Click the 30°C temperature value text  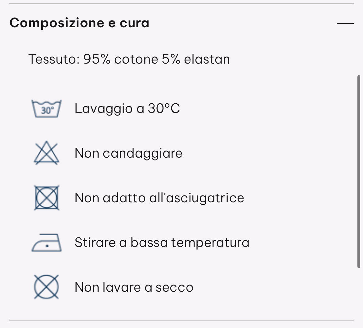click(164, 109)
